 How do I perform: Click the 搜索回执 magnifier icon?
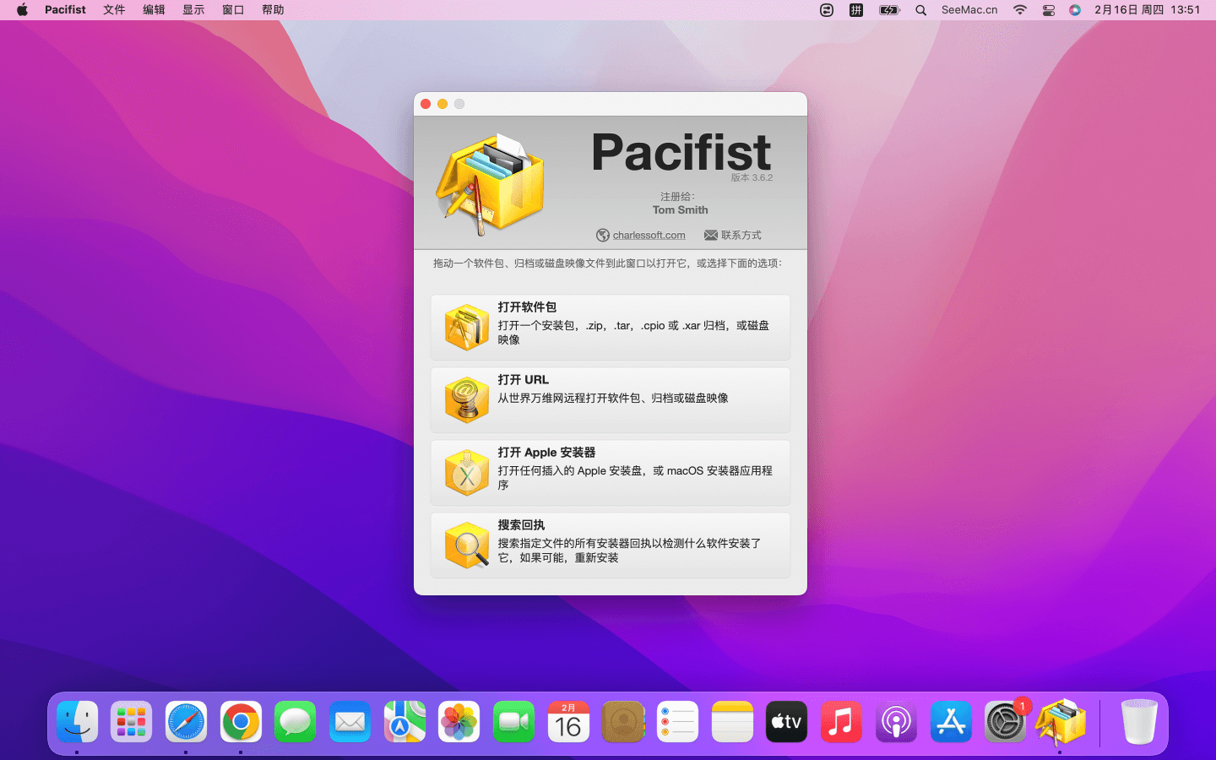pos(467,546)
